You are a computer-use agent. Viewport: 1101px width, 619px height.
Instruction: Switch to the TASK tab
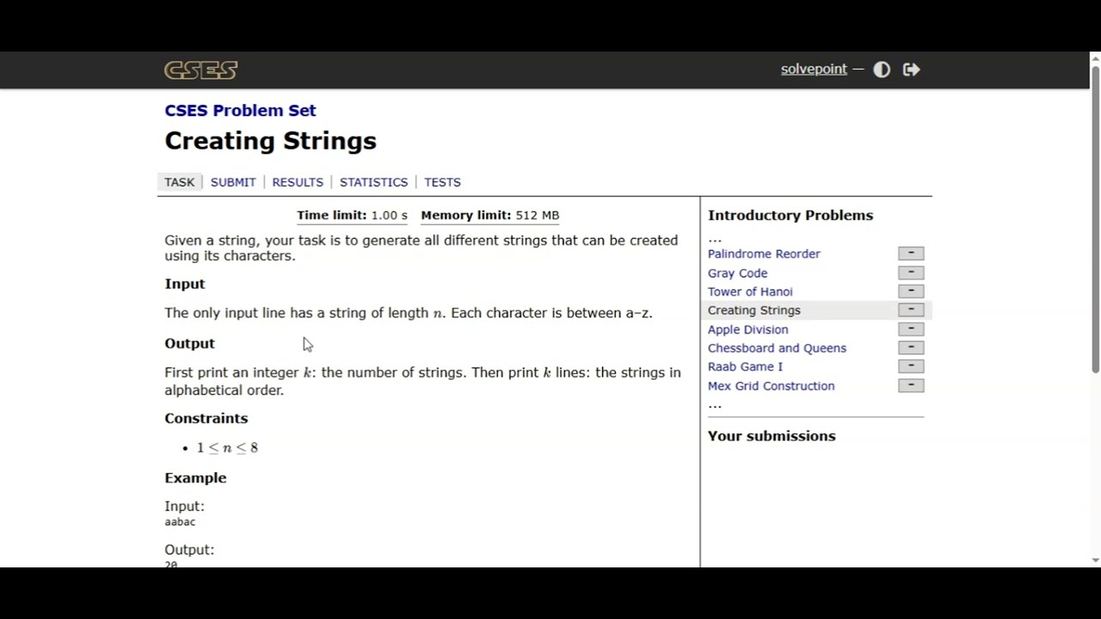[180, 182]
